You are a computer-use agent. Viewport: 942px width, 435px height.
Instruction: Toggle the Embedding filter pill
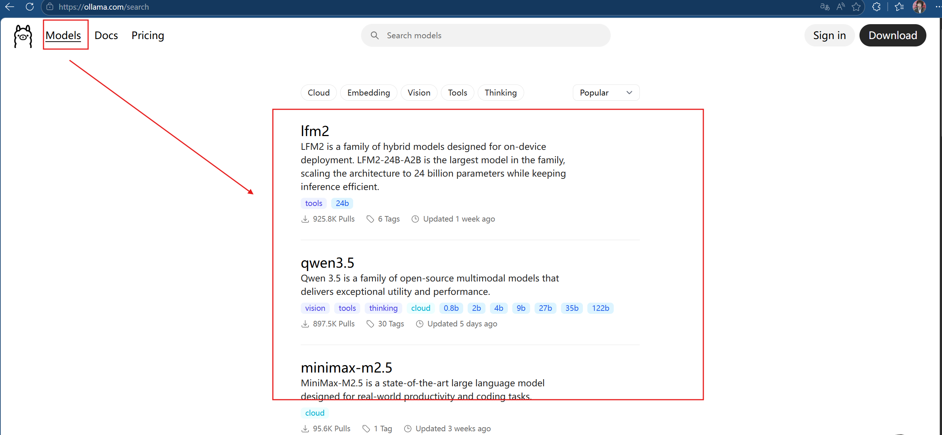pyautogui.click(x=368, y=93)
